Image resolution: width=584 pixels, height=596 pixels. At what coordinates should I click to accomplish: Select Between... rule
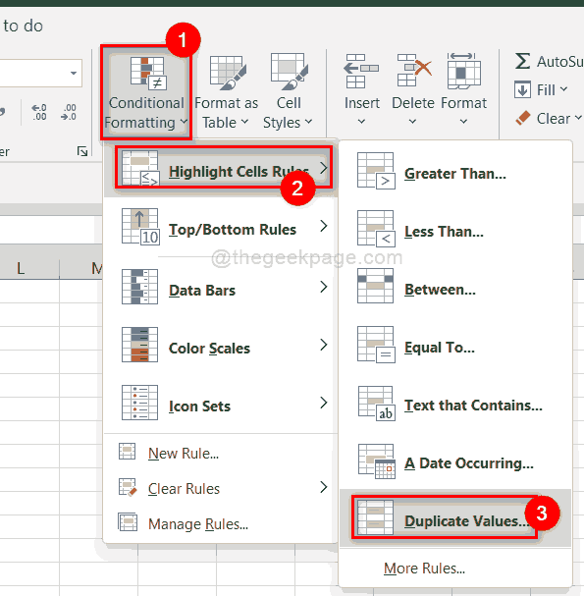(x=455, y=287)
